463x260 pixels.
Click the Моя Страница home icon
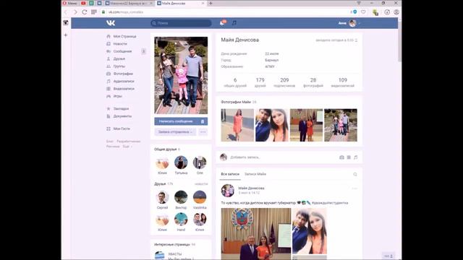(x=109, y=36)
